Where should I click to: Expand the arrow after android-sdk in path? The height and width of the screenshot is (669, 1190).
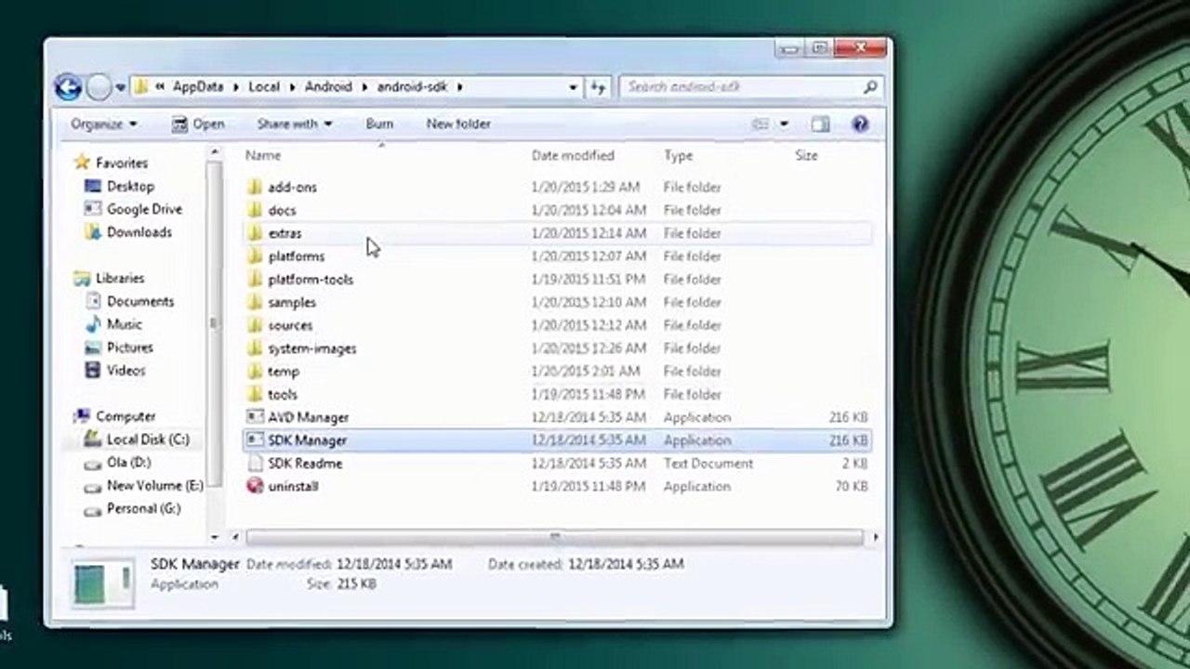(x=459, y=86)
